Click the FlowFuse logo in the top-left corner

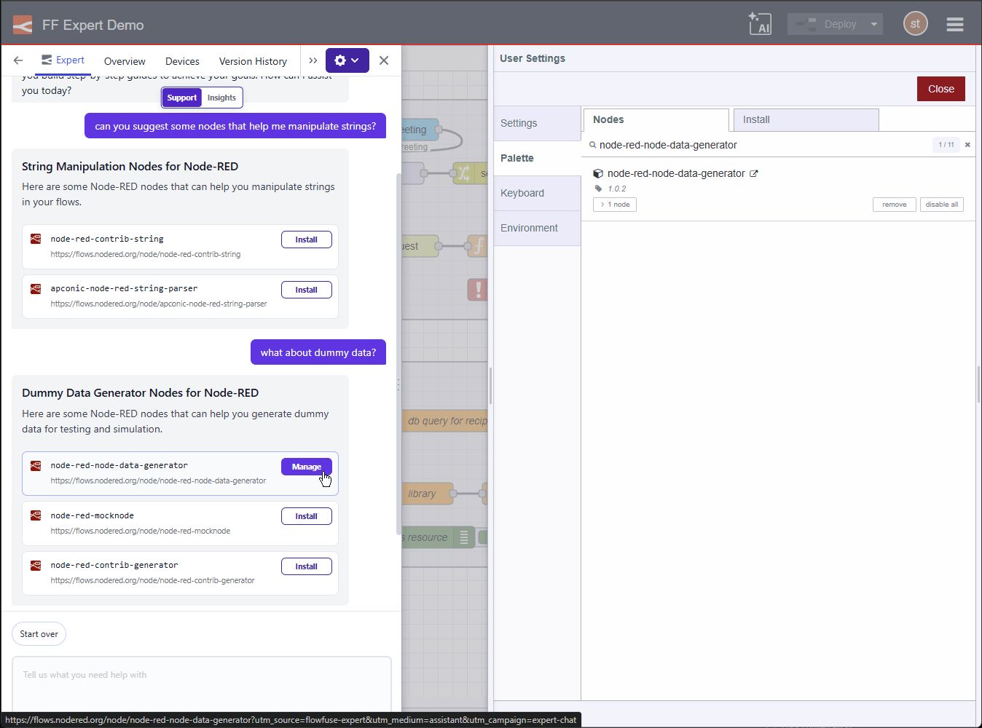click(20, 23)
